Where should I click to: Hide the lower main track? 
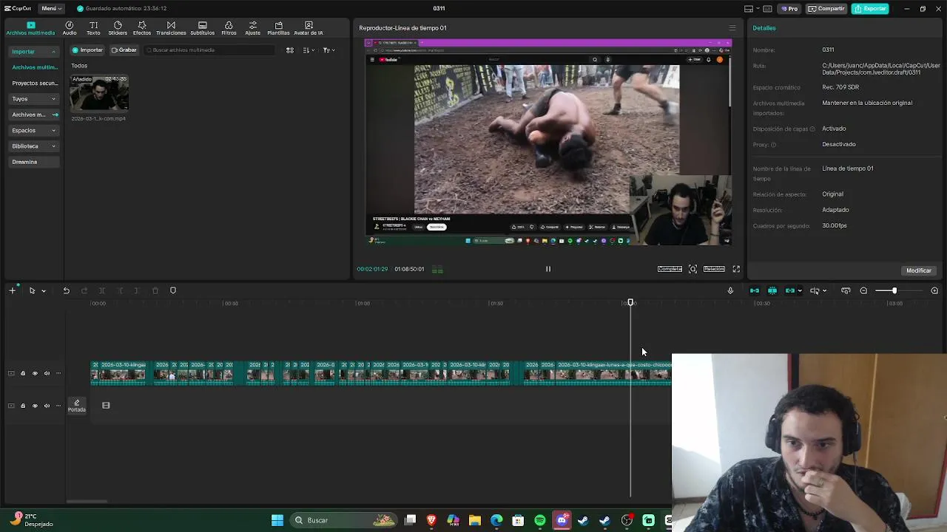pyautogui.click(x=35, y=406)
